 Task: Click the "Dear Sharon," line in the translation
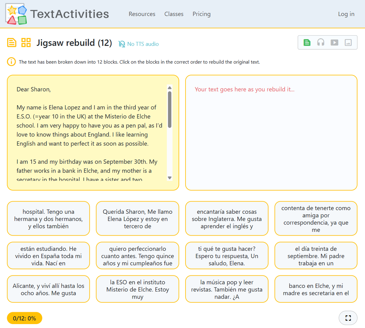pyautogui.click(x=34, y=89)
